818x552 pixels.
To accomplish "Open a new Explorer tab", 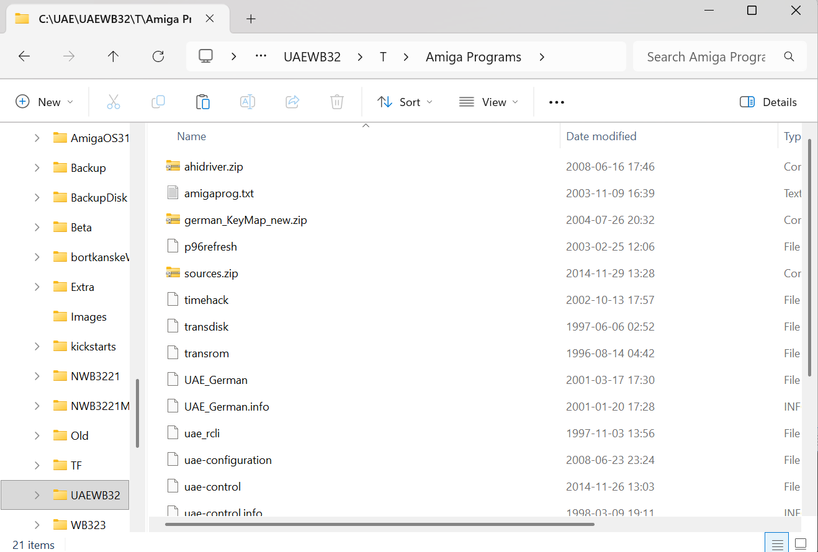I will (251, 19).
